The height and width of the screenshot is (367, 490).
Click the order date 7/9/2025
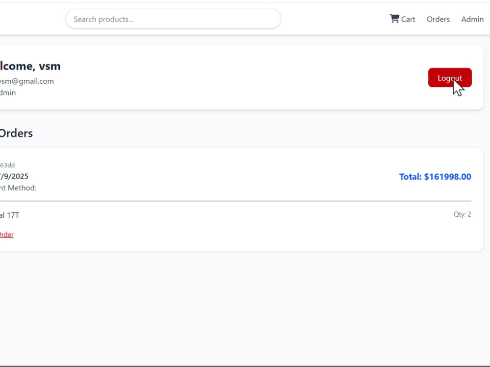point(14,176)
